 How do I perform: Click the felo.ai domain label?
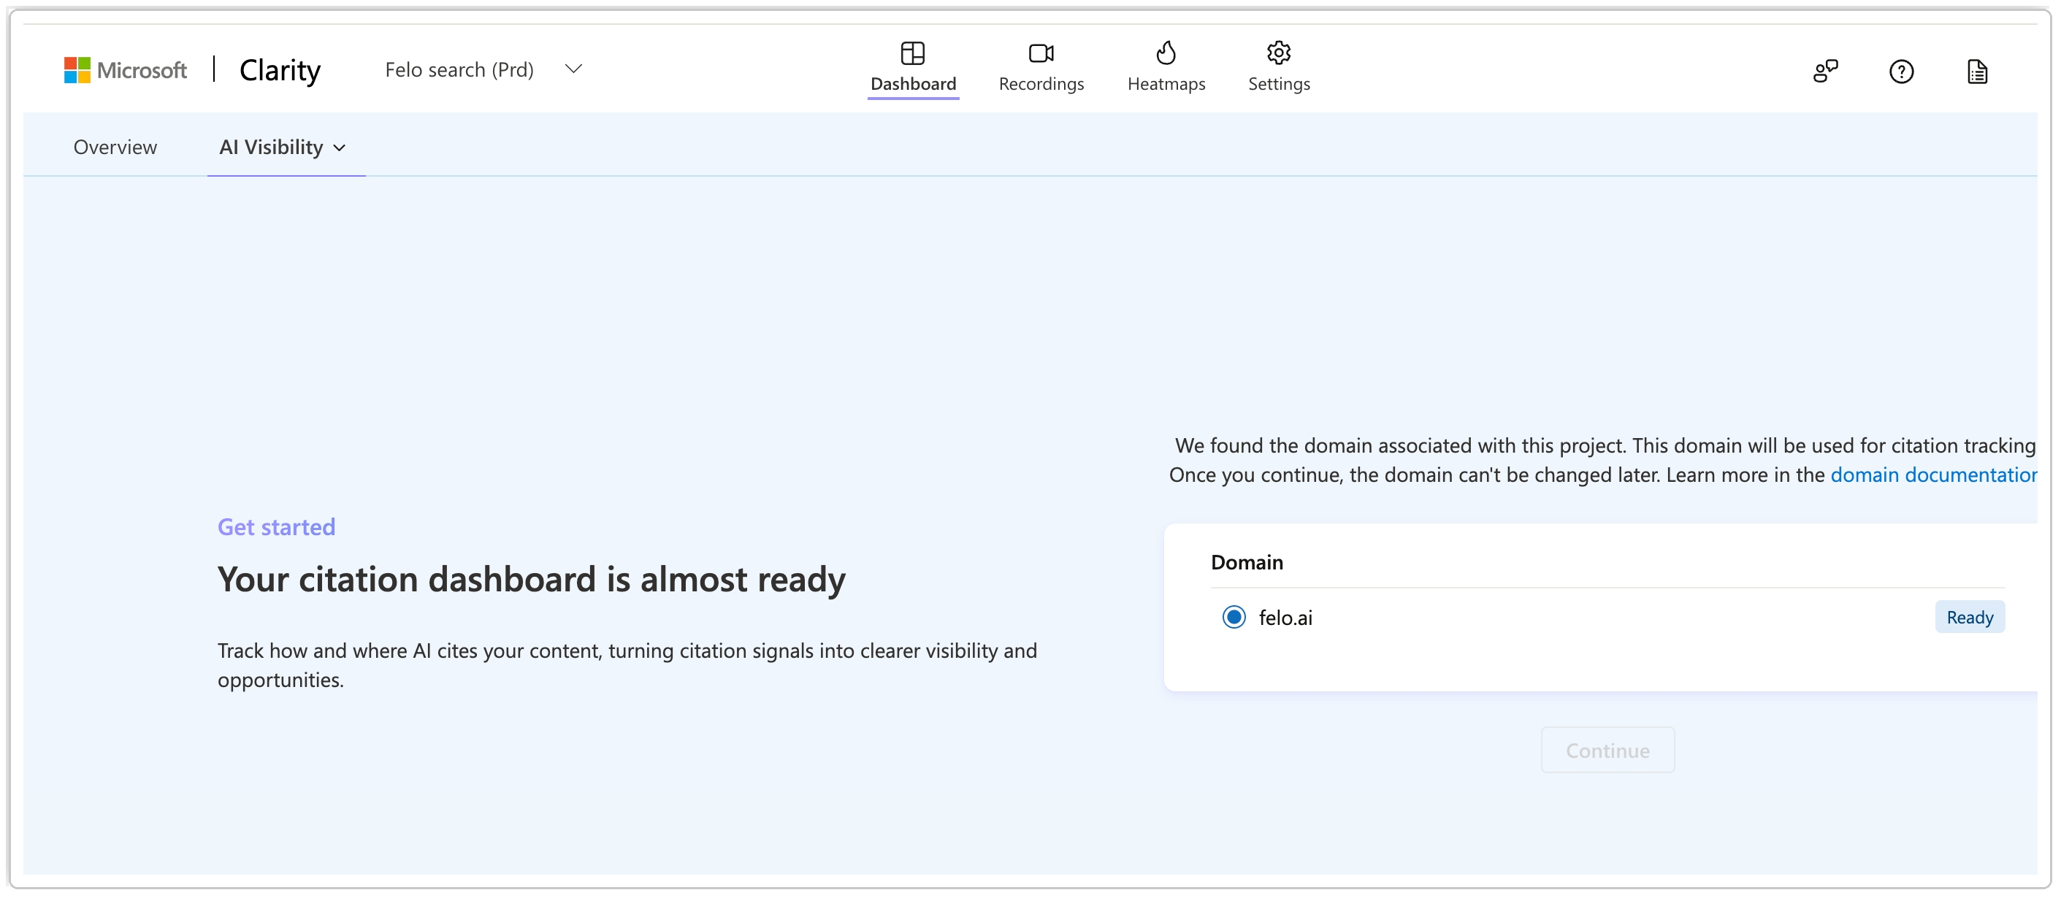[x=1285, y=618]
